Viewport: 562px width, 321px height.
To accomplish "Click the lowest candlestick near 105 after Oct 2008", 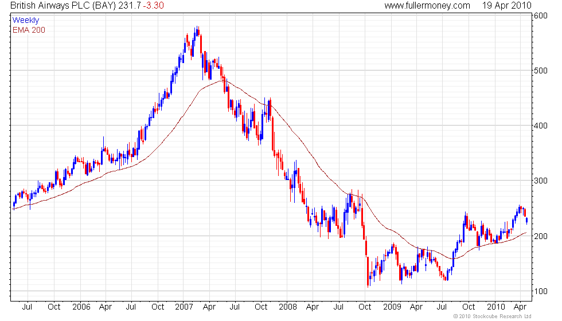I will coord(368,272).
